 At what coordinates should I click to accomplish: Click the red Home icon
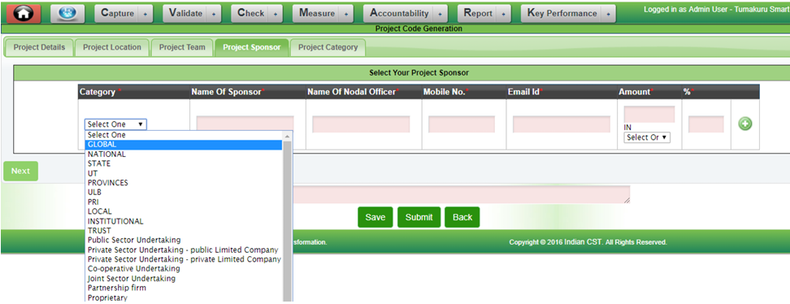pos(20,13)
